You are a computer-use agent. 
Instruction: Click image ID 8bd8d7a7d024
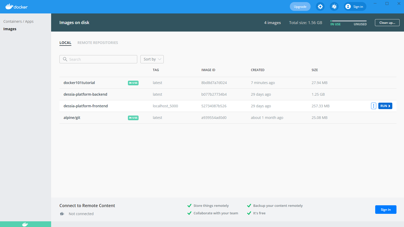214,83
